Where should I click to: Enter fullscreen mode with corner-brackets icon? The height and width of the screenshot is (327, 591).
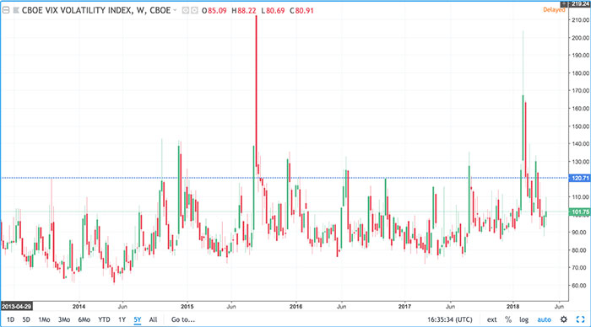(x=581, y=319)
